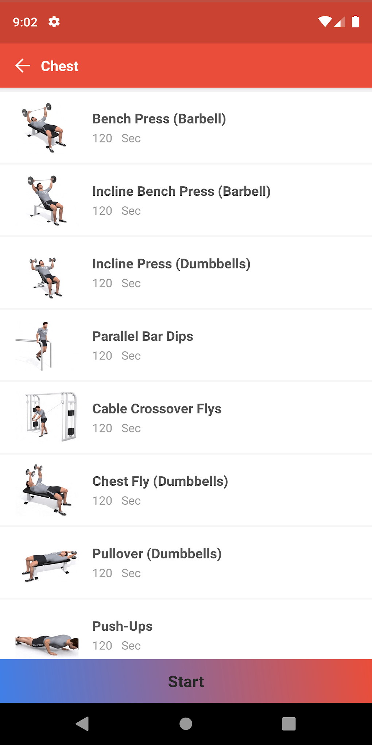Tap Chest Fly (Dumbbells) thumbnail
This screenshot has width=372, height=745.
[46, 490]
